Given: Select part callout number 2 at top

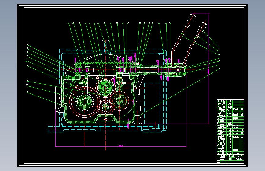Looking at the screenshot, I should [x=73, y=23].
